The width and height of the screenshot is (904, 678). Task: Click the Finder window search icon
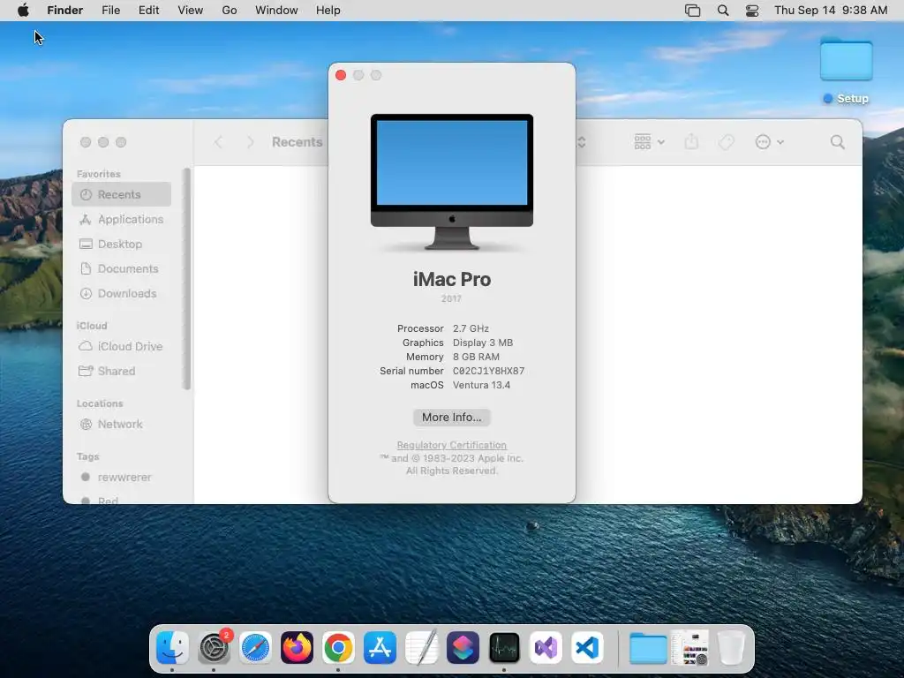click(x=838, y=142)
